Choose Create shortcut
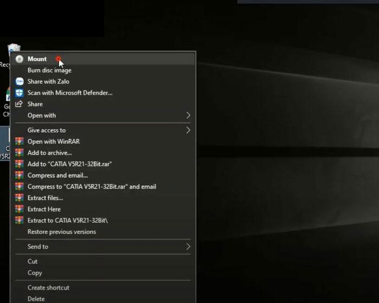This screenshot has height=303, width=379. click(x=48, y=288)
